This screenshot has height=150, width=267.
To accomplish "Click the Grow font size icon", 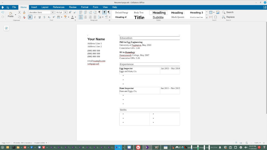I will 70,12.
